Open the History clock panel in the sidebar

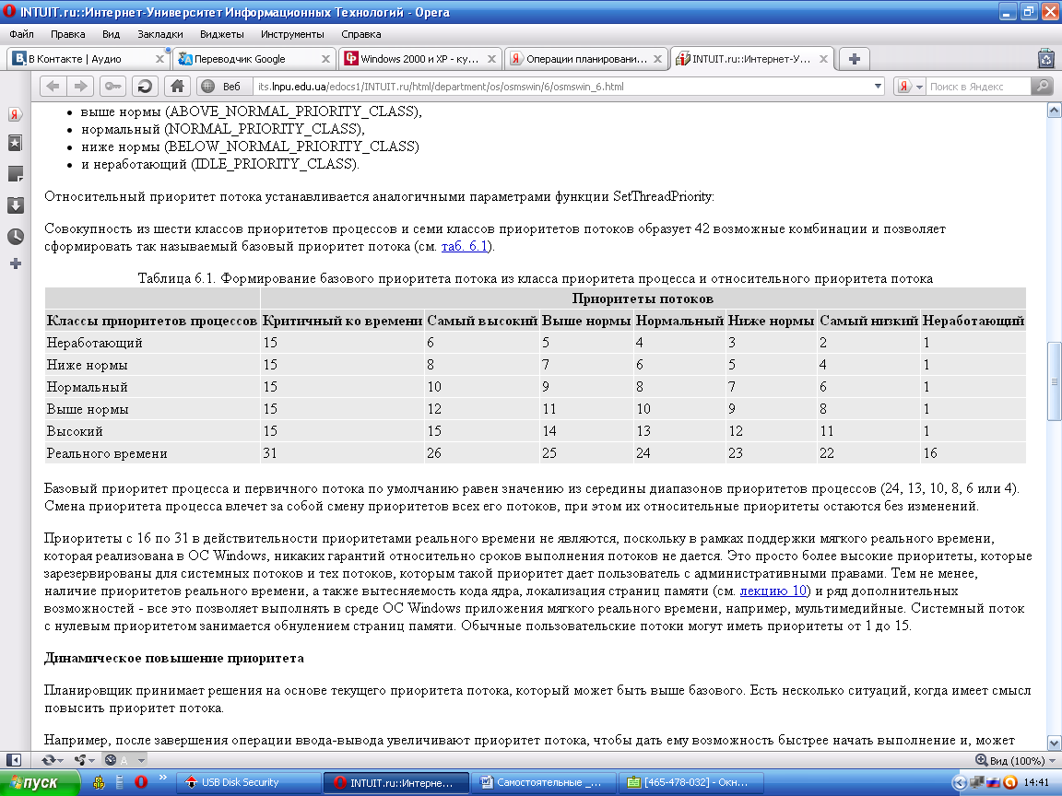pyautogui.click(x=15, y=236)
